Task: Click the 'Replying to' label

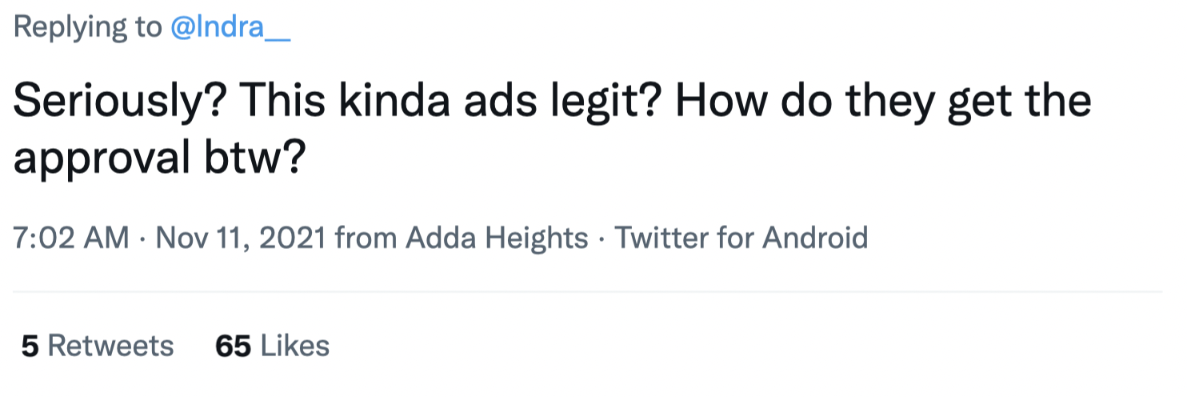Action: tap(87, 28)
